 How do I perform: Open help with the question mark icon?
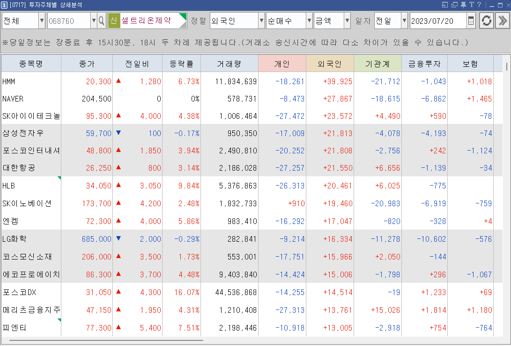click(x=479, y=5)
